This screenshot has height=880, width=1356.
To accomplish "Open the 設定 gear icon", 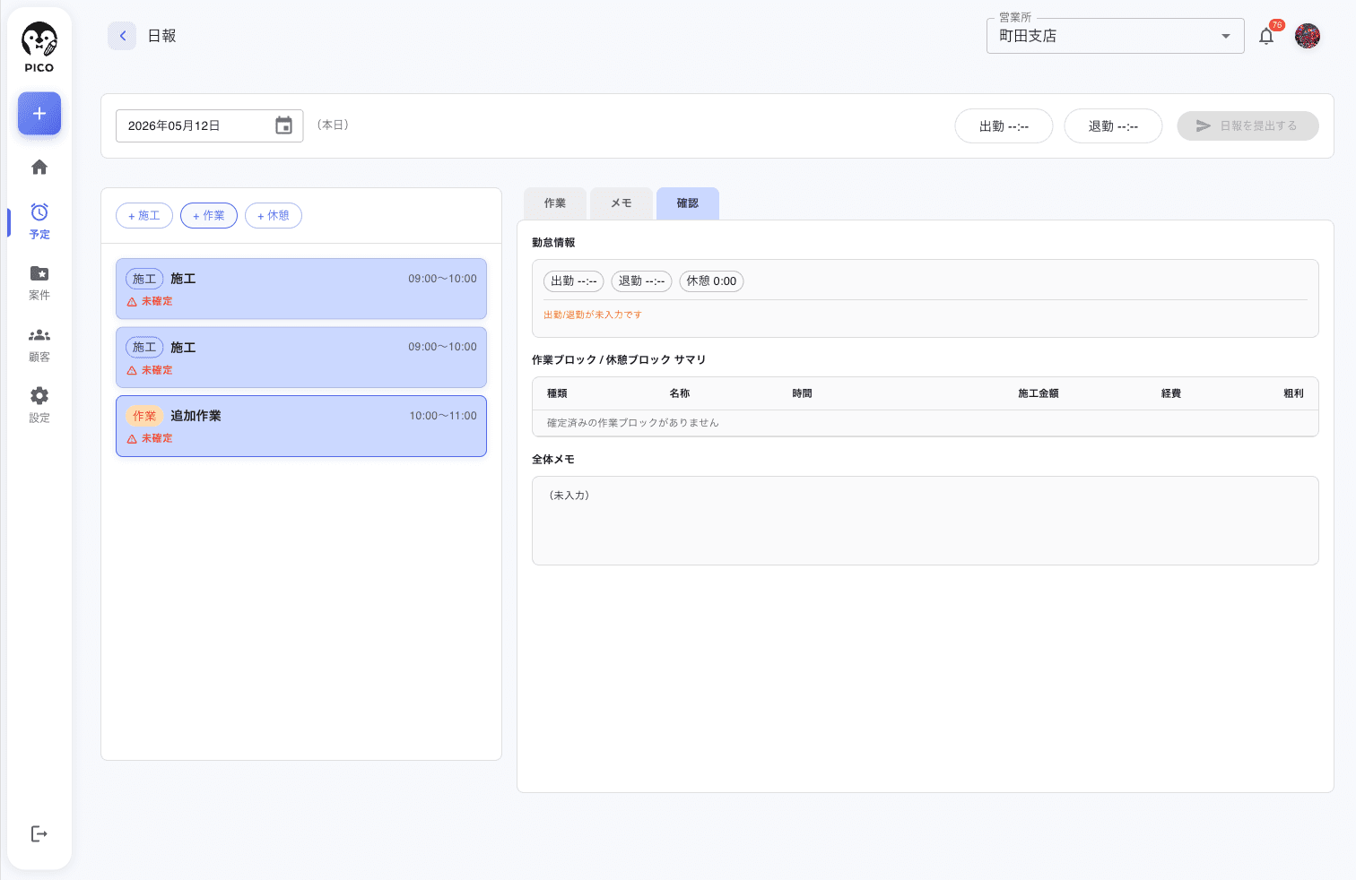I will (x=39, y=396).
